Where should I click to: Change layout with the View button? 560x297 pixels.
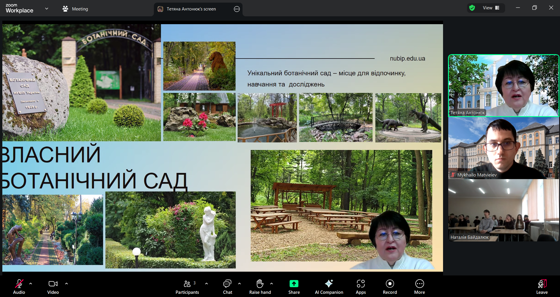pos(491,8)
